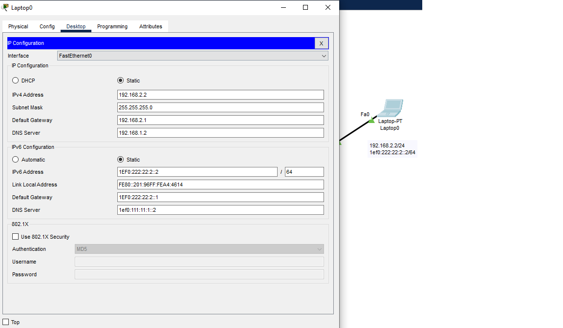Click the IPv6 Default Gateway field
563x328 pixels.
[220, 197]
